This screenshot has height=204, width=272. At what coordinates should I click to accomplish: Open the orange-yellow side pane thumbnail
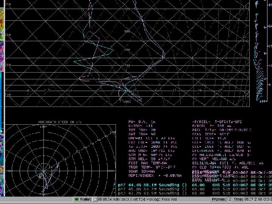pos(2,24)
